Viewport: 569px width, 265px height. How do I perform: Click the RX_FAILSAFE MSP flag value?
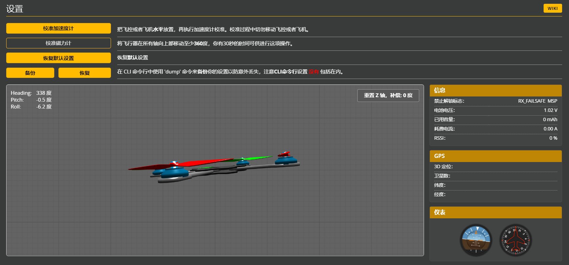pos(538,101)
